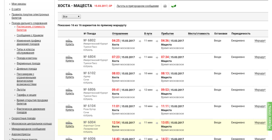Click train icon for train 6802
The image size is (272, 140).
[x=69, y=41]
